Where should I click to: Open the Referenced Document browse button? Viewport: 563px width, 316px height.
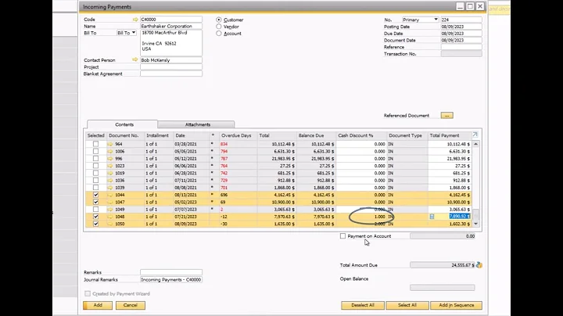coord(446,115)
